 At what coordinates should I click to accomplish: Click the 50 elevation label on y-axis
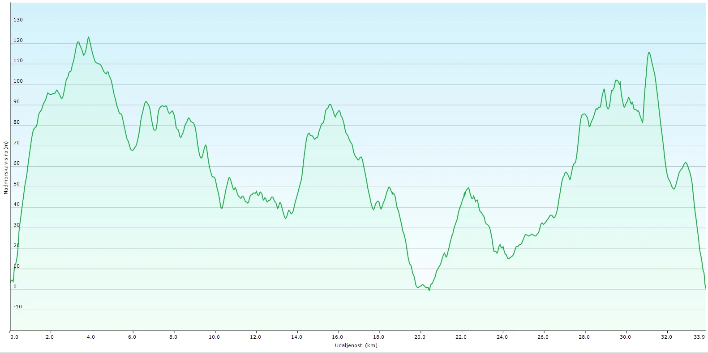coord(17,184)
